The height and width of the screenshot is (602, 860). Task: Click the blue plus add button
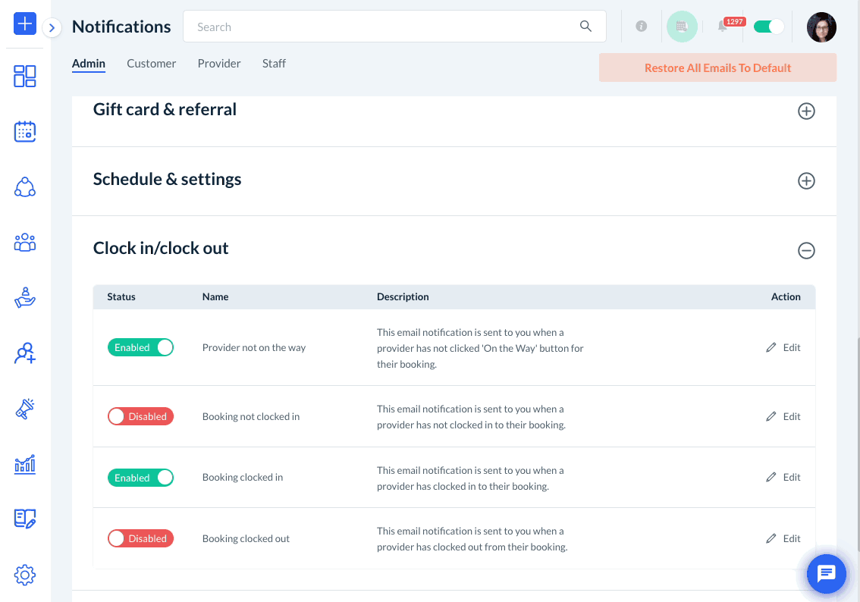click(25, 24)
